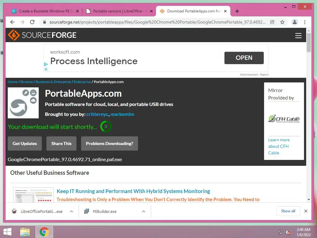Screen dimensions: 317x238
Task: Click the countdown timer circle
Action: 106,126
